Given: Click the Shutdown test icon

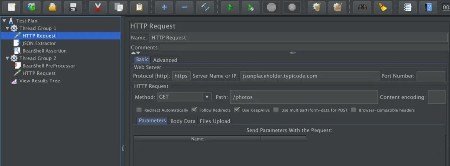Looking at the screenshot, I should point(292,7).
